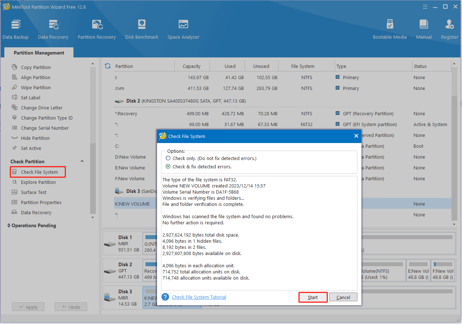The width and height of the screenshot is (462, 324).
Task: Select Wipe Partition from sidebar
Action: (35, 87)
